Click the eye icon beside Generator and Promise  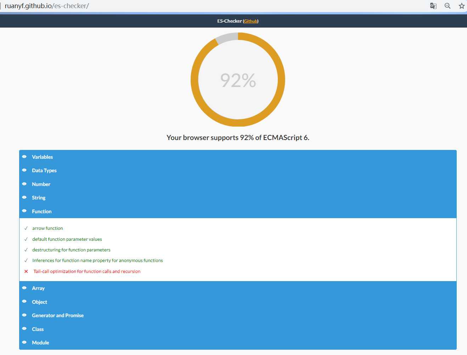(x=24, y=315)
